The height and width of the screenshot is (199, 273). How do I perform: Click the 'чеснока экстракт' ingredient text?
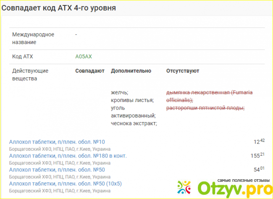pos(134,123)
